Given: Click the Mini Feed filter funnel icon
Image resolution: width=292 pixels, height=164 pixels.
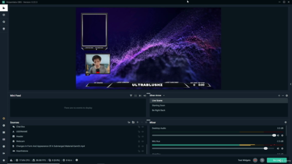Looking at the screenshot, I should (x=131, y=96).
